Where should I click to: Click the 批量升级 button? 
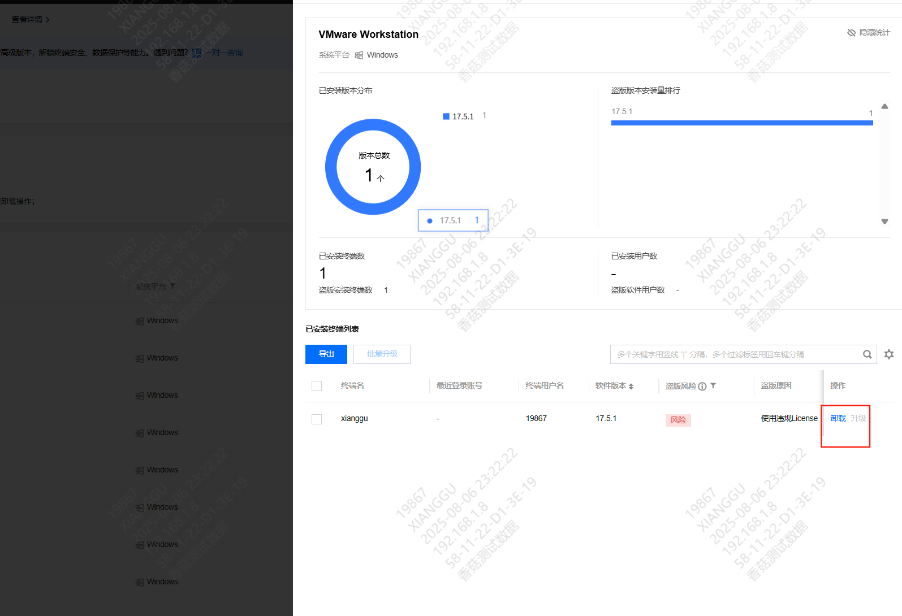[x=382, y=354]
